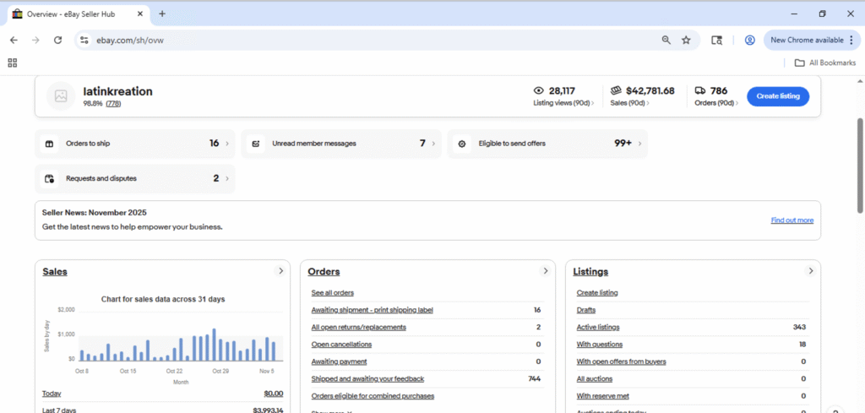Click the Orders to ship box icon

[x=49, y=144]
